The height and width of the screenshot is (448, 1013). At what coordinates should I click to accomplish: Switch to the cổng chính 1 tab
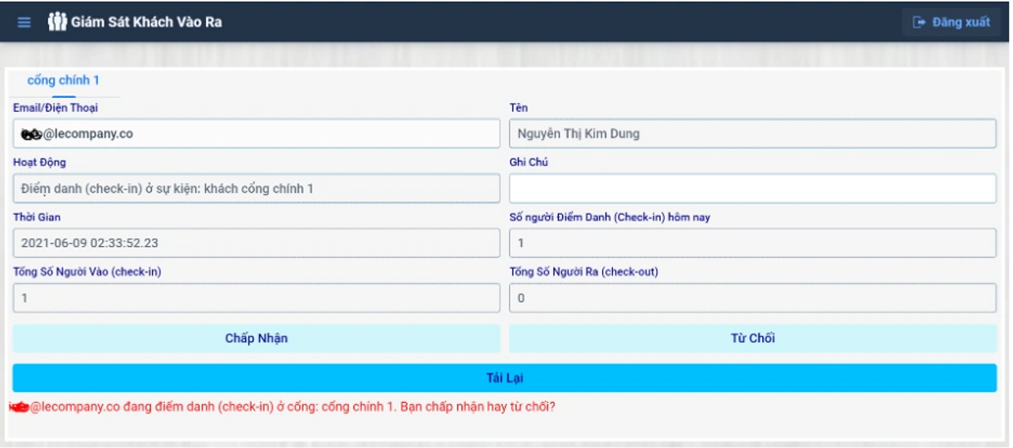tap(63, 81)
